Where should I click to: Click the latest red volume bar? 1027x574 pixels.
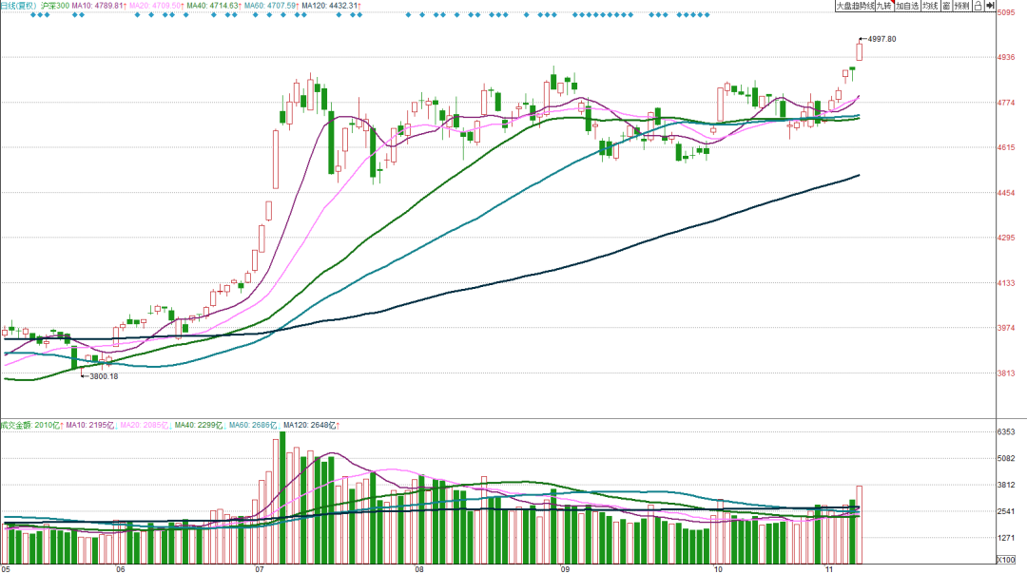click(860, 525)
